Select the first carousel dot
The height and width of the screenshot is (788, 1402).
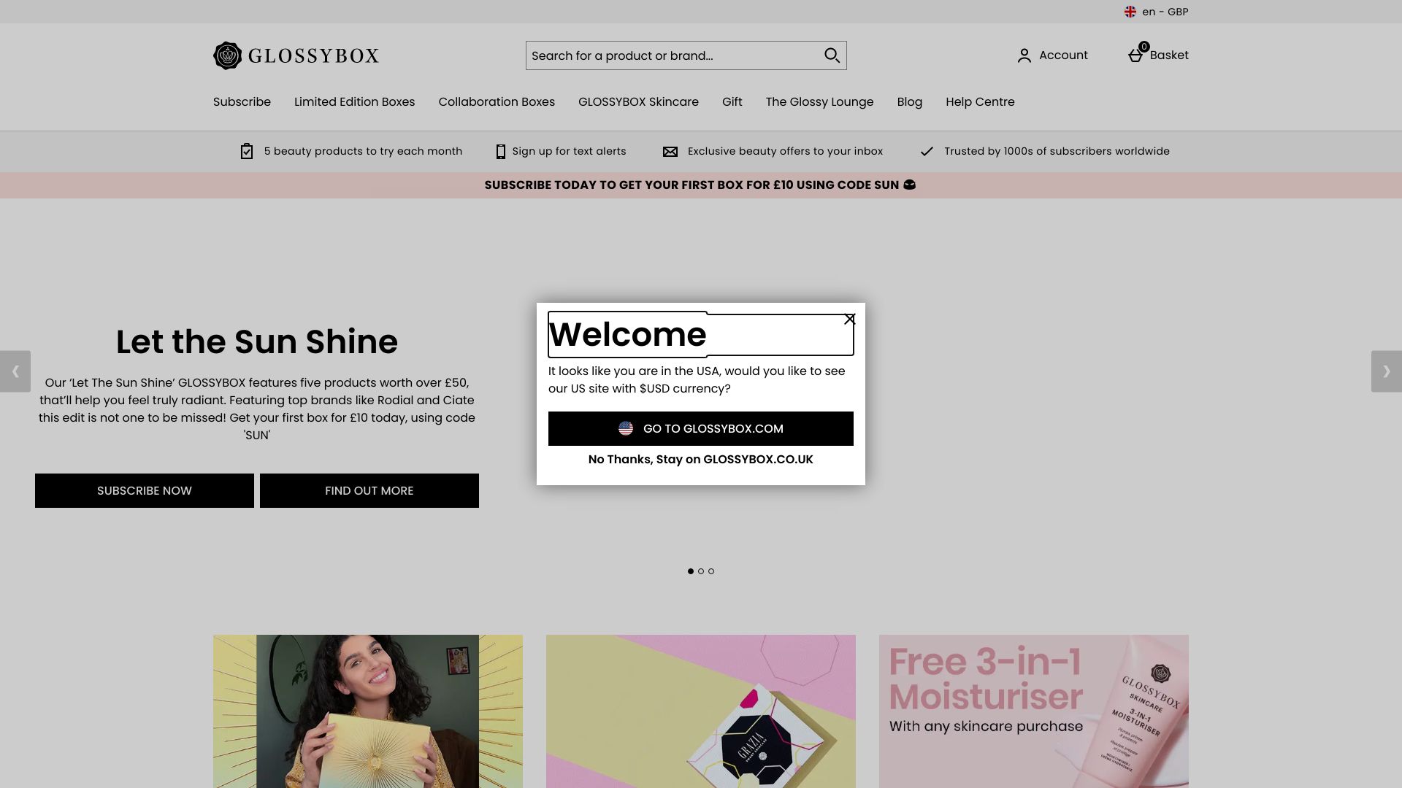coord(691,571)
